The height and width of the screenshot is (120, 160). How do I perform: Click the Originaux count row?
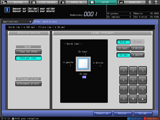(x=119, y=13)
